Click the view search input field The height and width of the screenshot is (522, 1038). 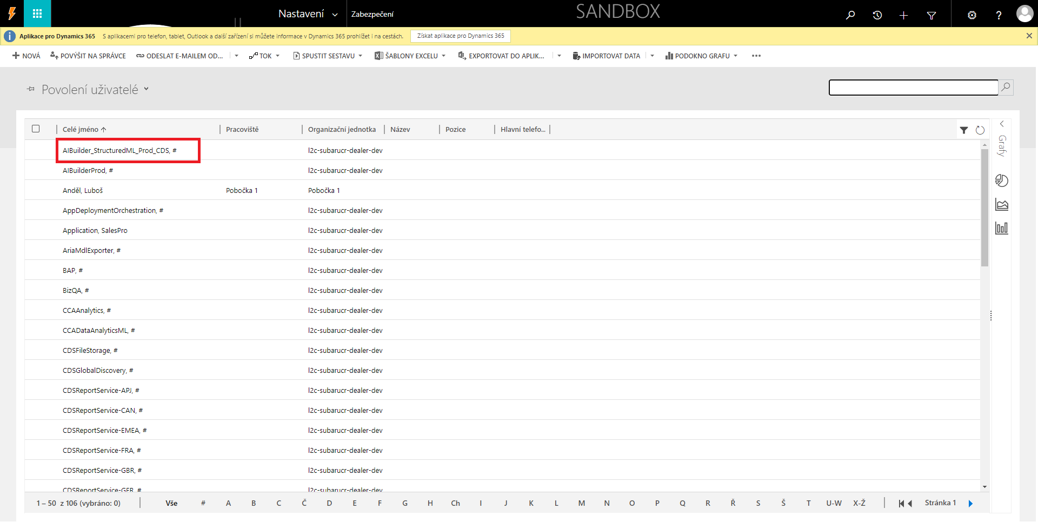pos(913,88)
